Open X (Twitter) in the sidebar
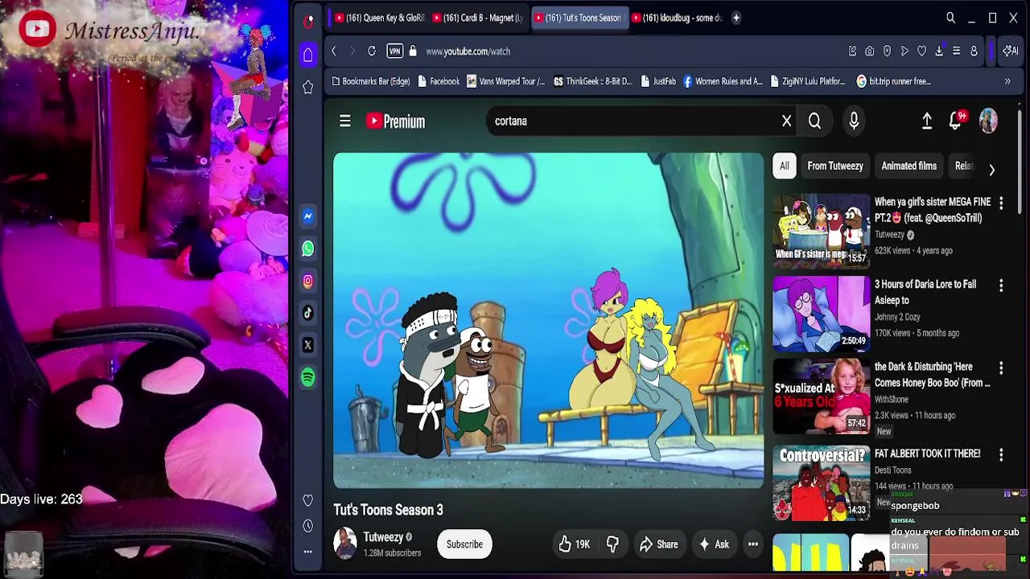This screenshot has height=579, width=1030. (x=308, y=345)
